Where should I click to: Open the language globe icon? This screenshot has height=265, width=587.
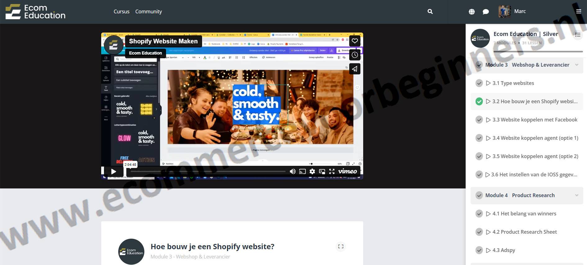coord(471,12)
